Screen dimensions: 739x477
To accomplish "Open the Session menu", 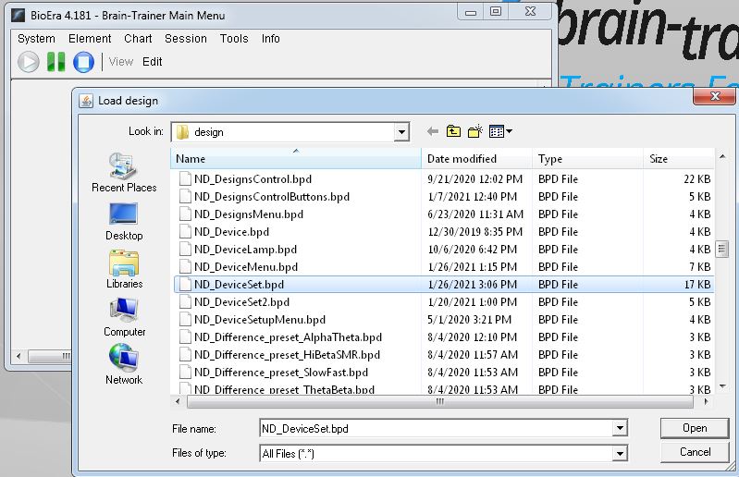I will pyautogui.click(x=186, y=39).
